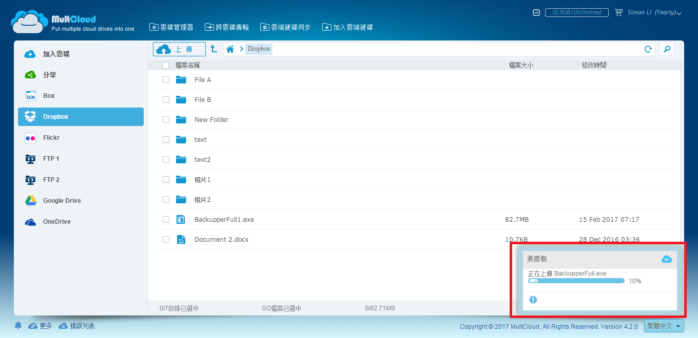This screenshot has height=338, width=698.
Task: Click the 0/82.71MB status text
Action: click(380, 308)
